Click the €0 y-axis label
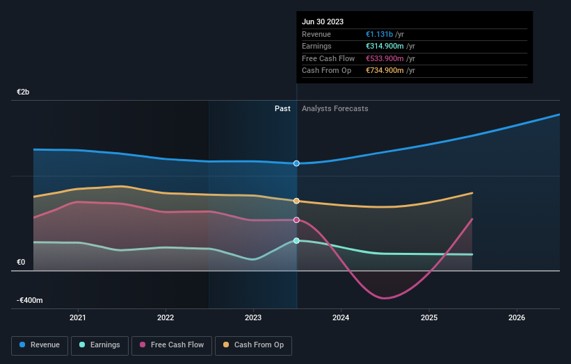 (21, 262)
